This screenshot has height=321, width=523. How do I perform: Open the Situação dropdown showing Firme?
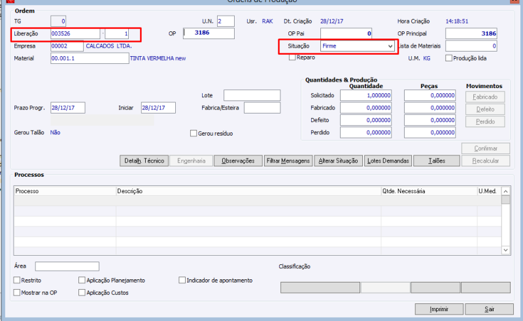[x=357, y=46]
